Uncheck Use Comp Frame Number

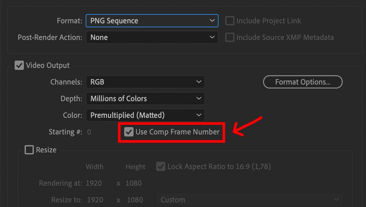tap(129, 132)
